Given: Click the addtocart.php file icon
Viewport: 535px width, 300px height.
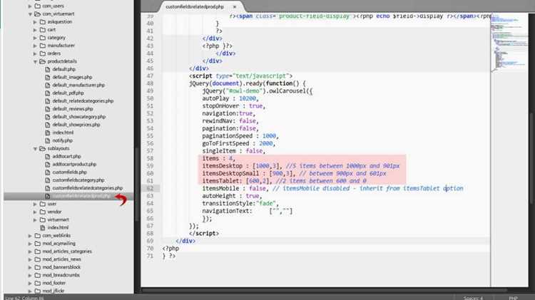Looking at the screenshot, I should 47,156.
